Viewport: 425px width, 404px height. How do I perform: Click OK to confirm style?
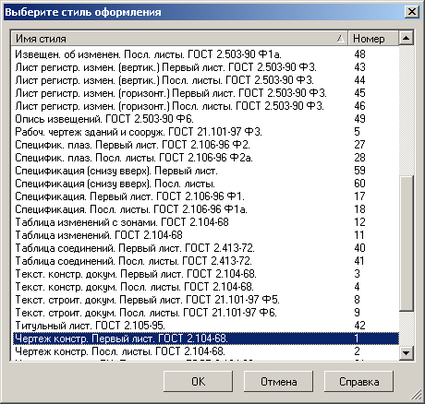[198, 382]
